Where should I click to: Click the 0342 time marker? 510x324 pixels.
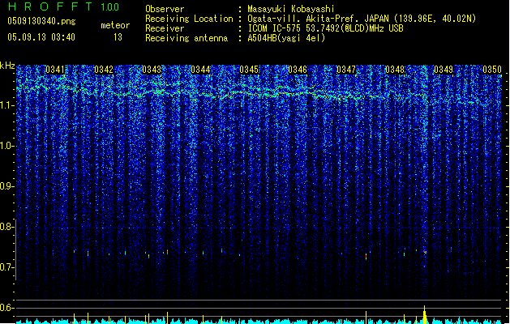104,70
